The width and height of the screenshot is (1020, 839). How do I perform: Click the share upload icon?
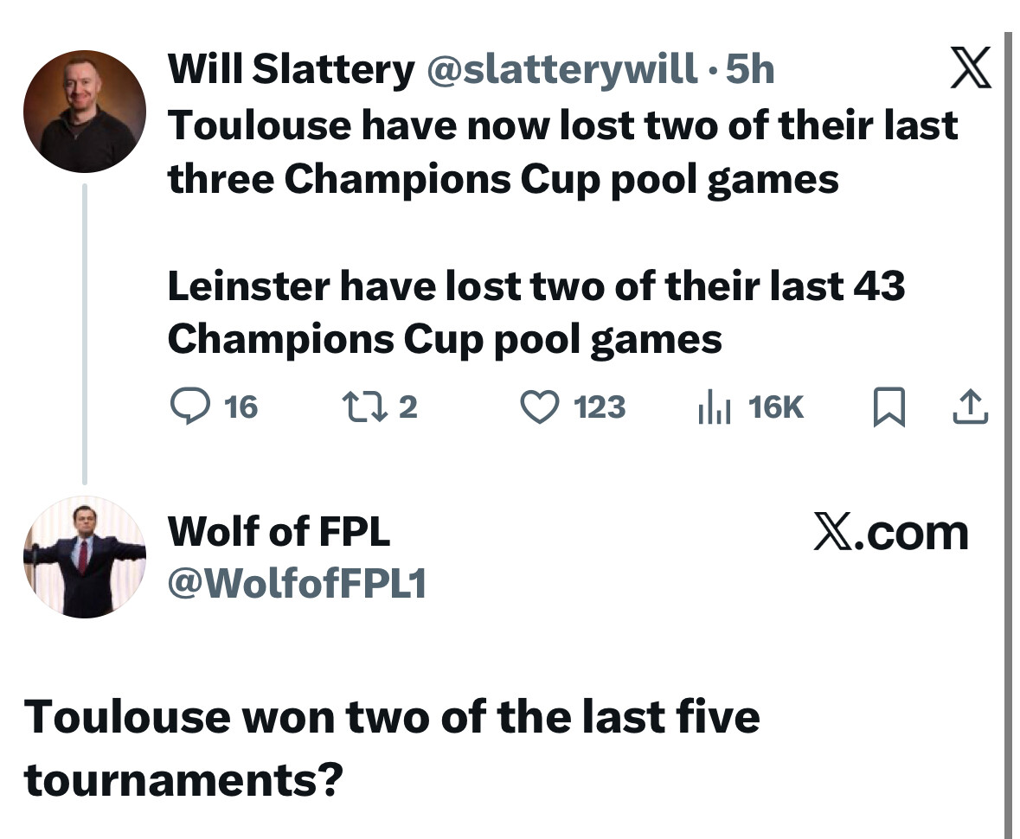971,407
